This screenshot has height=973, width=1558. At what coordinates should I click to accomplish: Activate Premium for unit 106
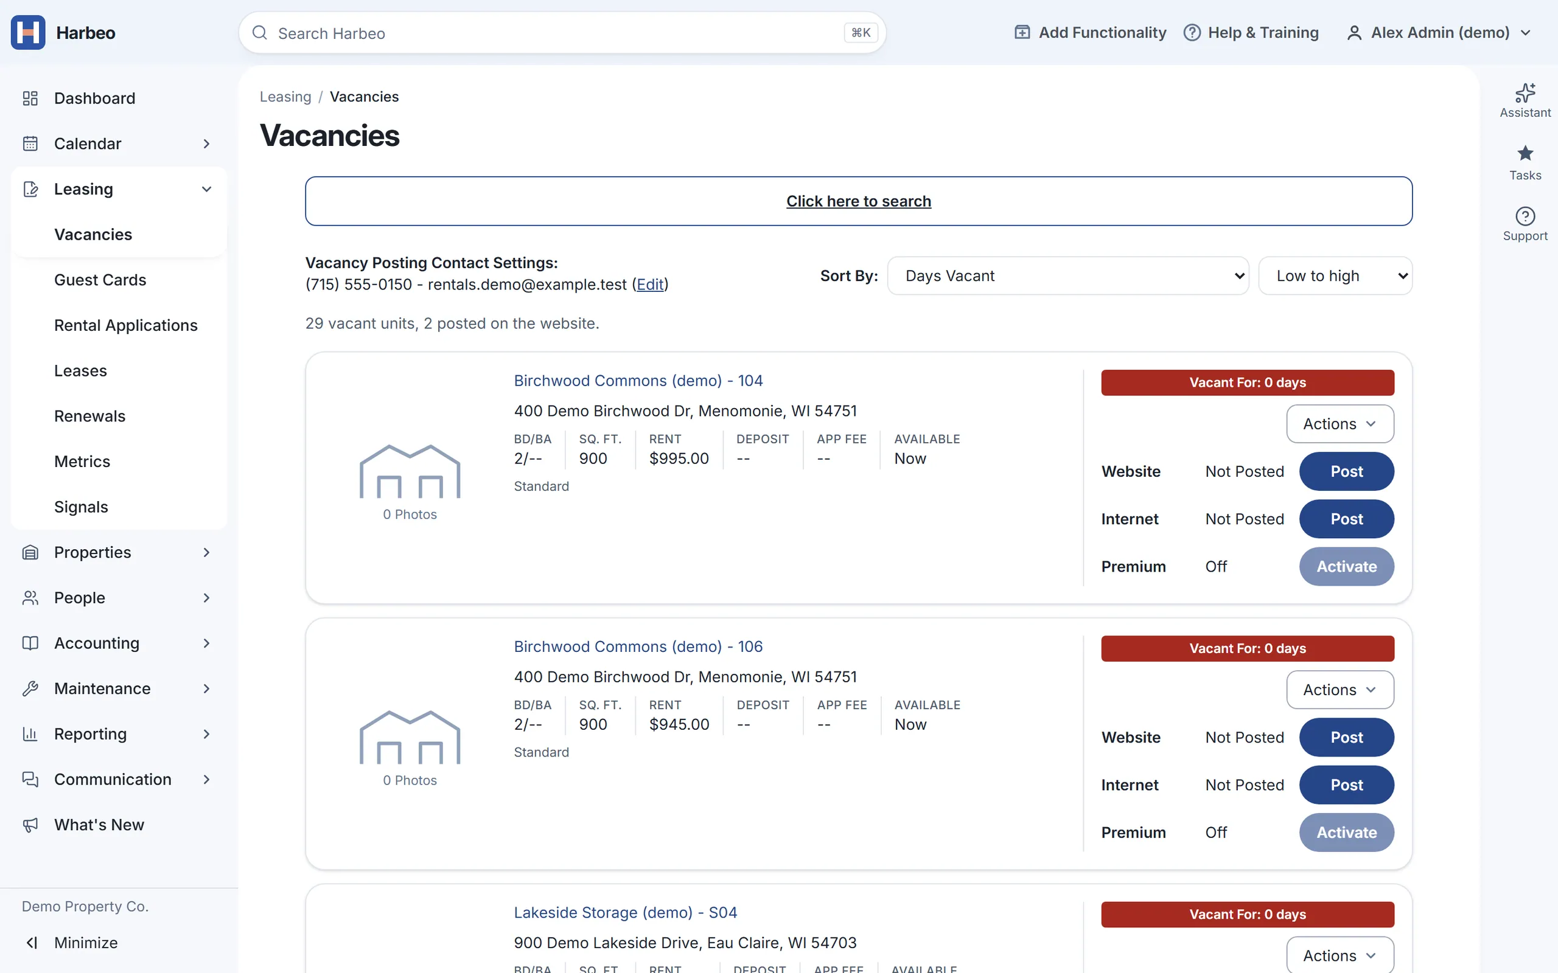tap(1346, 832)
